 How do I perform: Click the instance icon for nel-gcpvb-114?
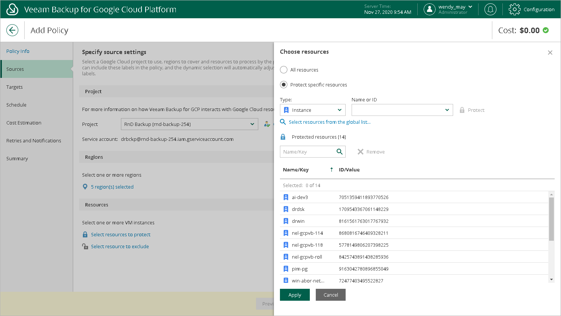(x=286, y=233)
